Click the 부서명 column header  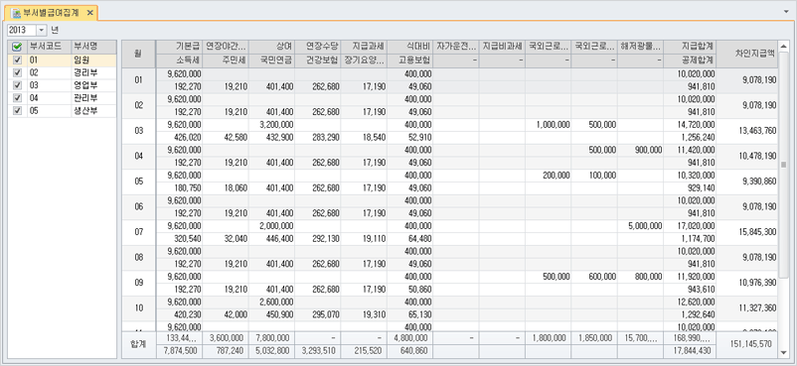(x=93, y=47)
